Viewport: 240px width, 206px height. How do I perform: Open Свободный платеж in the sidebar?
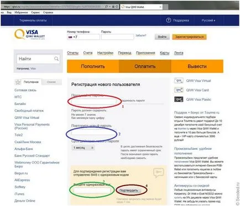tap(29, 111)
